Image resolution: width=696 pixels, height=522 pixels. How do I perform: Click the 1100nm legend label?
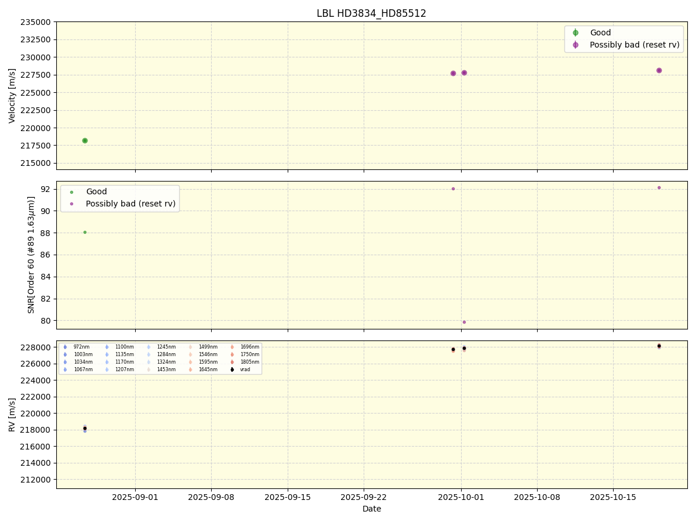pos(125,347)
